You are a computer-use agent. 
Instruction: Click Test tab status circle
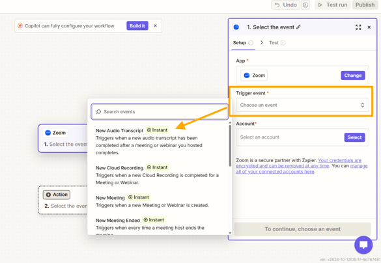coord(283,43)
